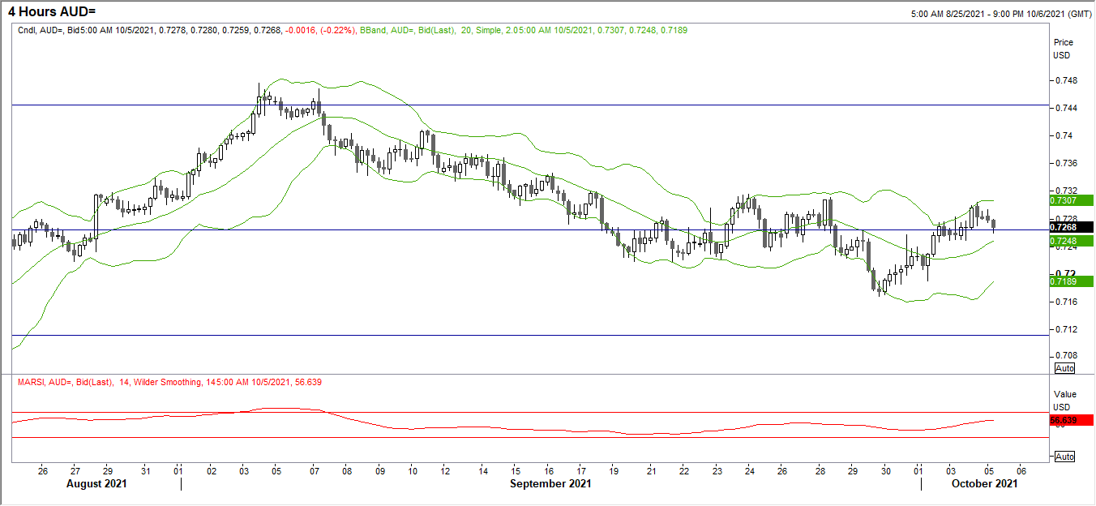The width and height of the screenshot is (1096, 506).
Task: Click the '4 Hours AUD=' chart title
Action: pos(45,11)
